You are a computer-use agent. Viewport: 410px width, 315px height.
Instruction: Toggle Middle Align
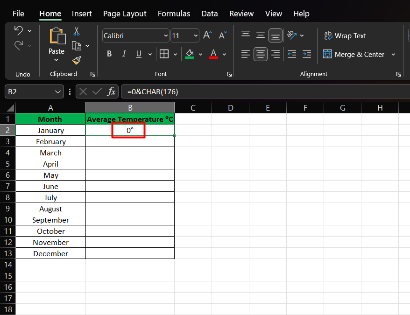point(261,35)
